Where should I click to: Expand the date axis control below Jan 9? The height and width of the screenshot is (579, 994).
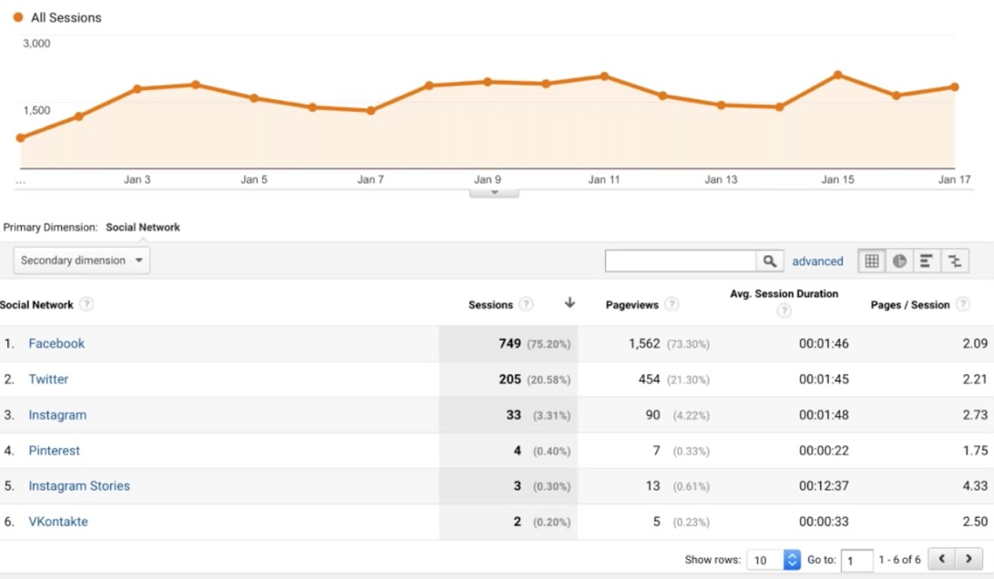(494, 191)
